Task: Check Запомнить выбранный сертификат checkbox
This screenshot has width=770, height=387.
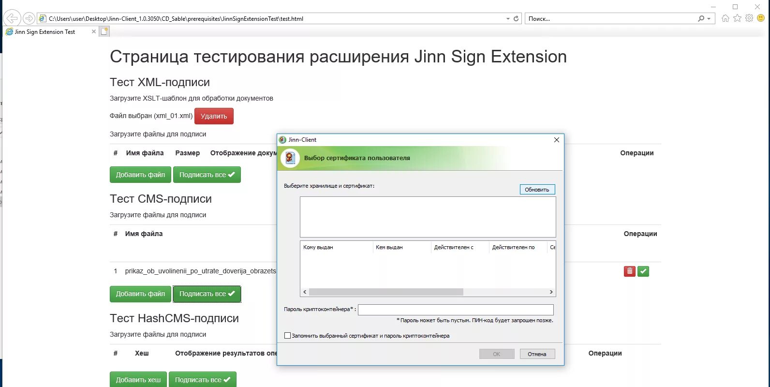Action: (287, 335)
